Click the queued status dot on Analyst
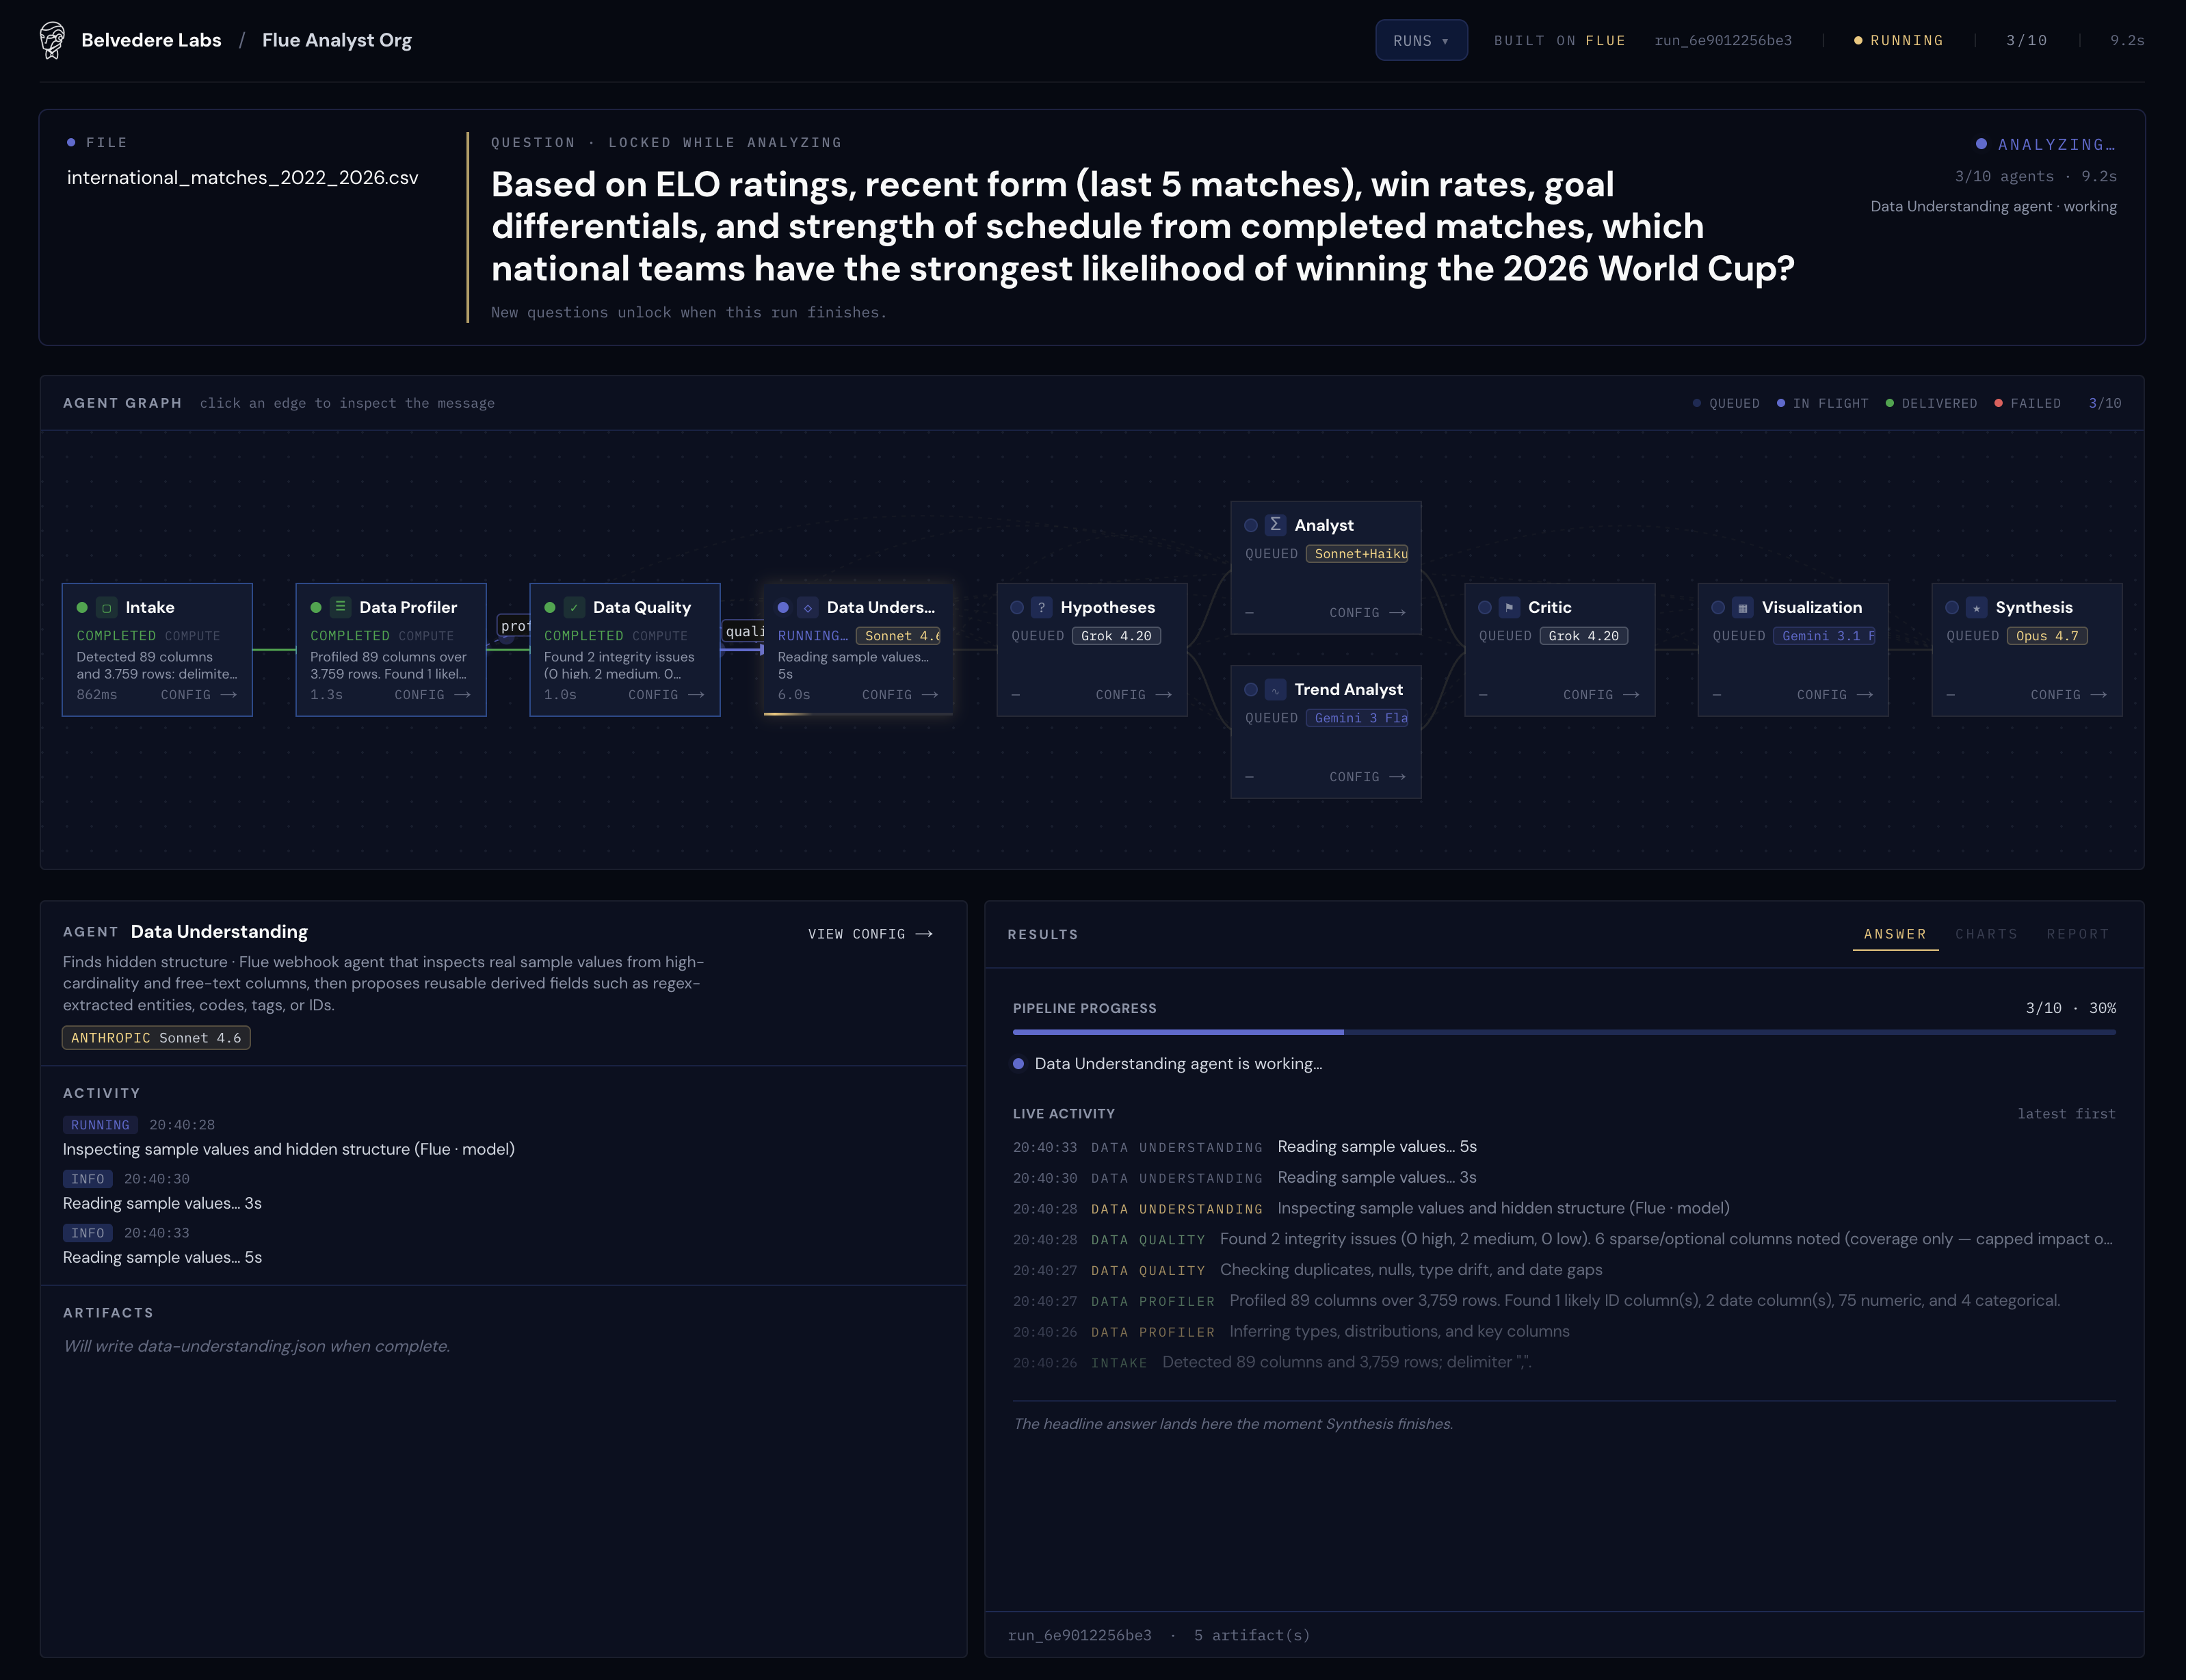Screen dimensions: 2186x1680 click(x=1251, y=526)
